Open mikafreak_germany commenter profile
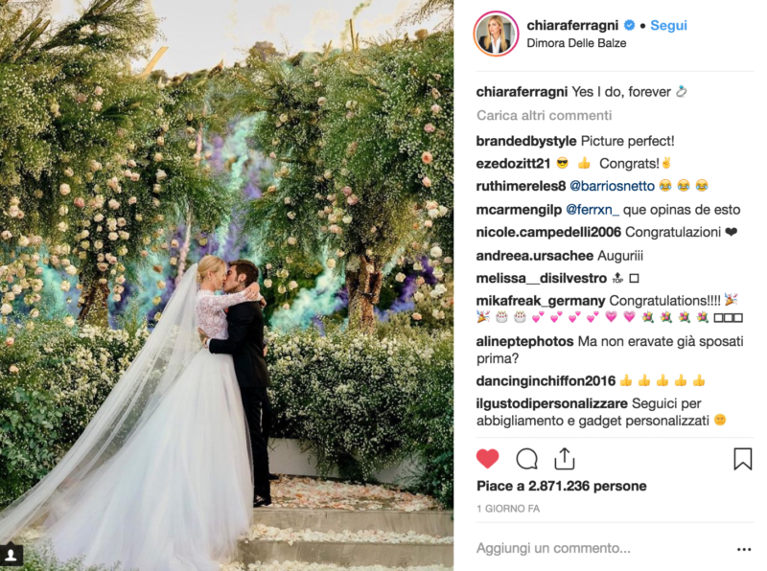 click(x=541, y=301)
